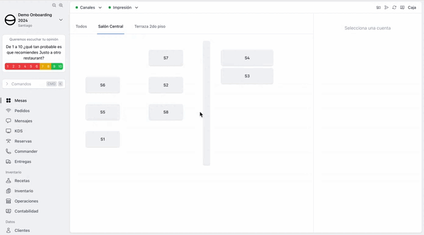Select table S2

click(x=166, y=85)
